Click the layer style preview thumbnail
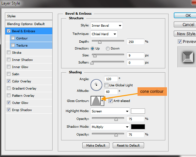The height and width of the screenshot is (157, 196). pos(187,57)
